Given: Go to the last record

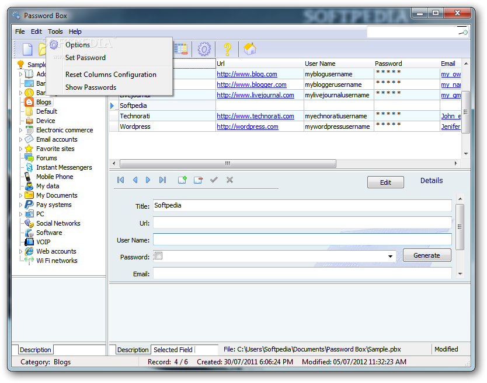Looking at the screenshot, I should click(x=162, y=180).
